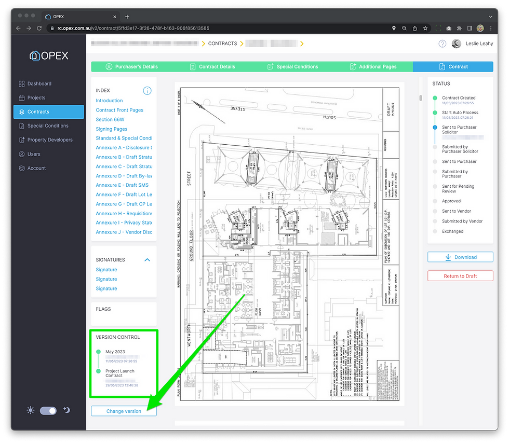
Task: Open Standard & Special Conditions link
Action: click(x=124, y=138)
